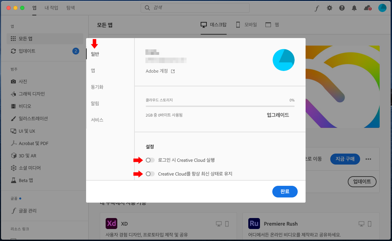This screenshot has width=392, height=241.
Task: Click the XD app icon
Action: pyautogui.click(x=111, y=224)
